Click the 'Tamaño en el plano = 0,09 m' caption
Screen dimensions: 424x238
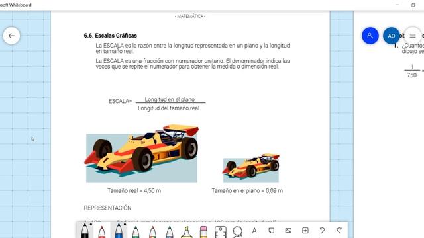pos(247,191)
